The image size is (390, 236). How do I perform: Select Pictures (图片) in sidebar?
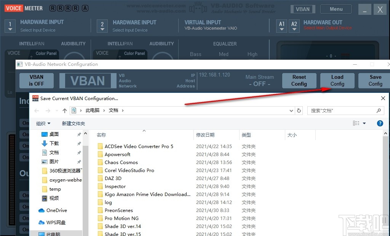coord(54,162)
